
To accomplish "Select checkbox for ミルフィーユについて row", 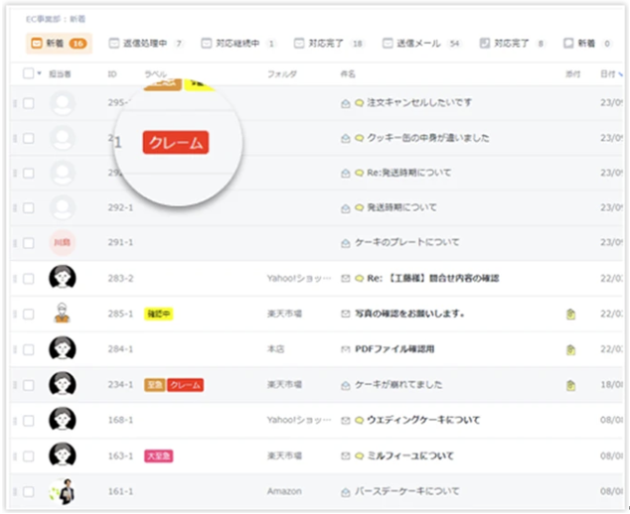I will (29, 456).
